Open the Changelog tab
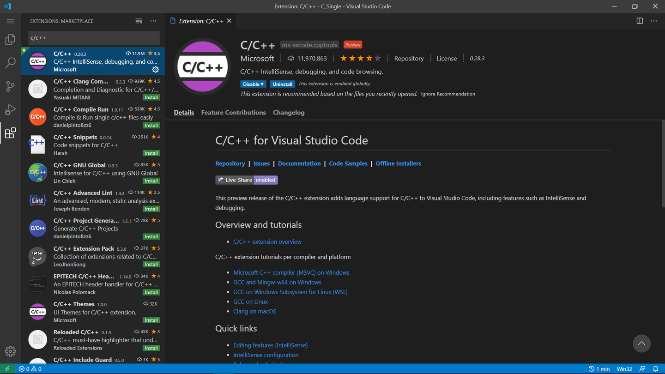 pyautogui.click(x=289, y=112)
